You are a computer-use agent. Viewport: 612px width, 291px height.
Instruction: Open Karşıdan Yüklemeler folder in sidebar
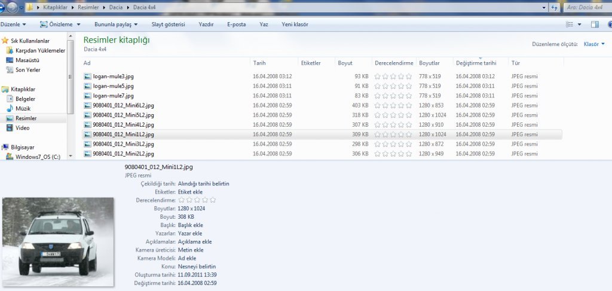(x=39, y=51)
